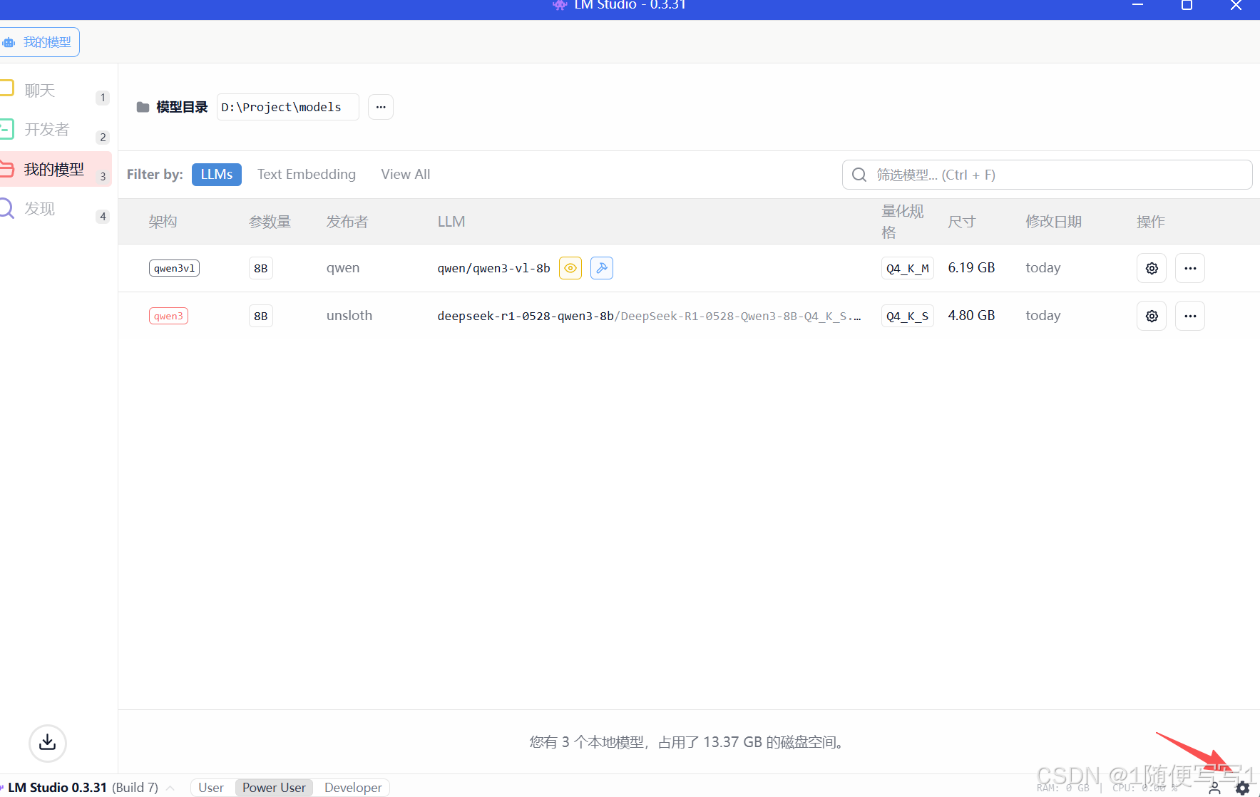This screenshot has width=1260, height=797.
Task: Sort by the 参数量 column header
Action: [x=270, y=222]
